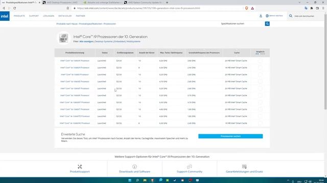Open the Intel Core i9-10850K Processor link

point(75,61)
